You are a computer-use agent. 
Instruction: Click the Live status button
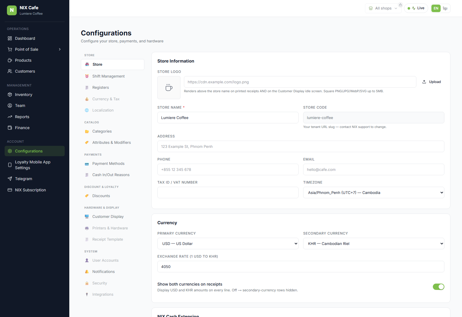(x=416, y=8)
